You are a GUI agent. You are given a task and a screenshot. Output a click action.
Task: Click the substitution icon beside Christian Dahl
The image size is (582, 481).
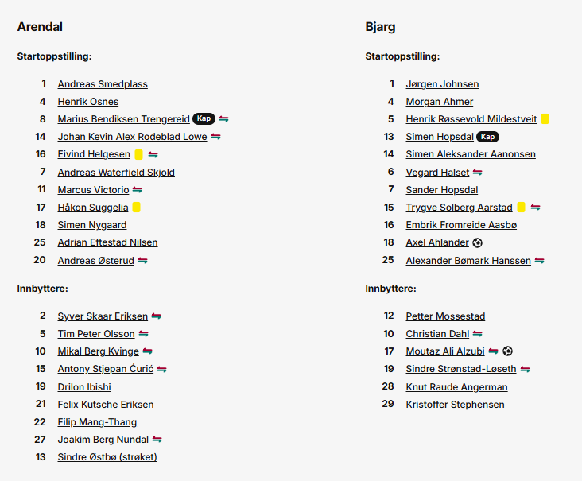pos(477,334)
